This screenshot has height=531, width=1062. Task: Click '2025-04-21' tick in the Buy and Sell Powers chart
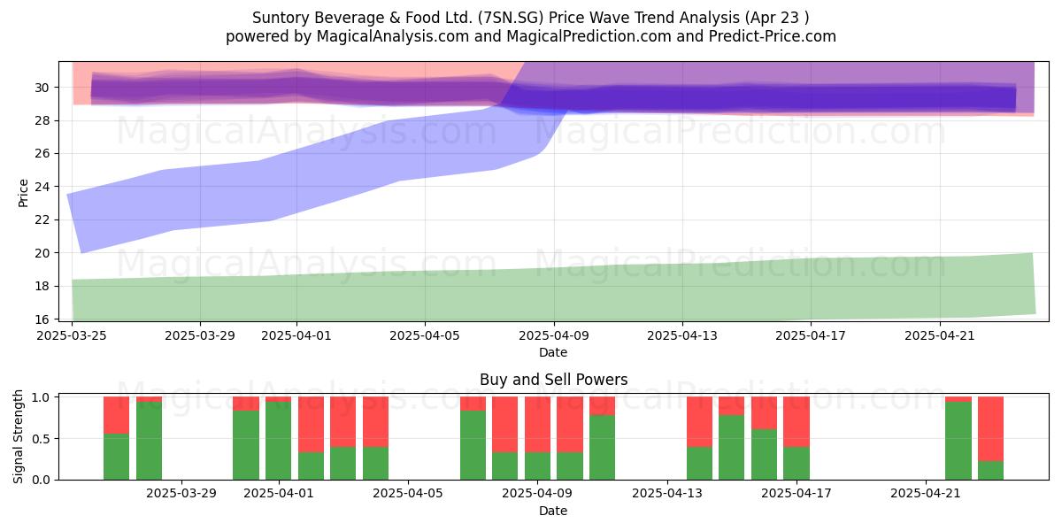coord(926,495)
